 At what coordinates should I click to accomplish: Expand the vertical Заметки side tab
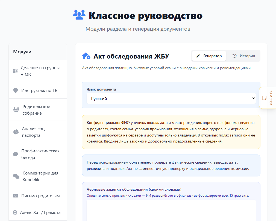[x=268, y=98]
